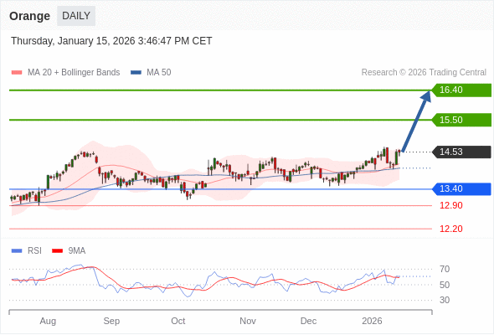Select the MA 20 + Bollinger Bands label

[x=74, y=73]
